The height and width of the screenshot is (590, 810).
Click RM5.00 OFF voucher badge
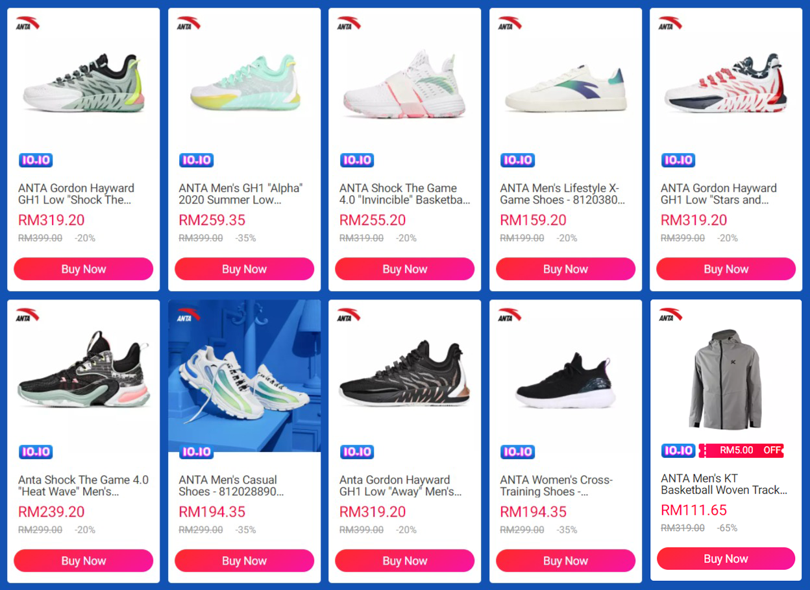pos(741,451)
